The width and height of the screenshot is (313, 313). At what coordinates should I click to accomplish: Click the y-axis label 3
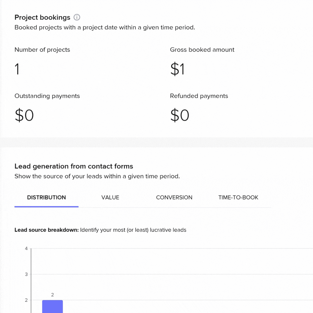click(26, 274)
